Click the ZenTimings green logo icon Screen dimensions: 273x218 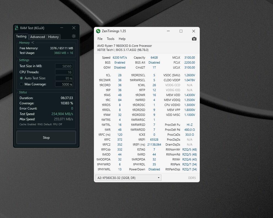[98, 31]
